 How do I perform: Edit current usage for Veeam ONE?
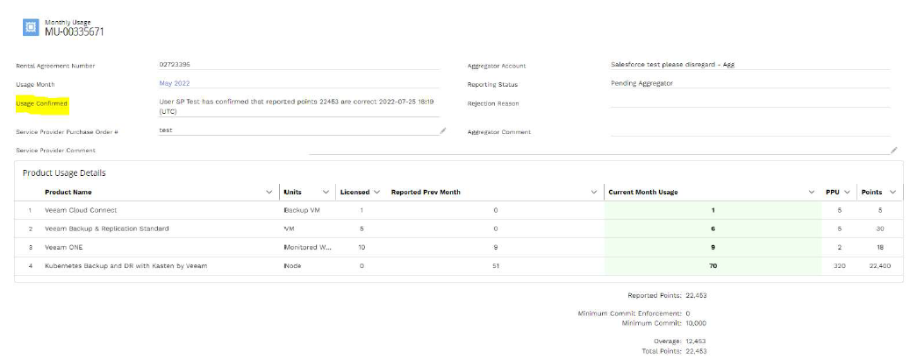pos(713,248)
